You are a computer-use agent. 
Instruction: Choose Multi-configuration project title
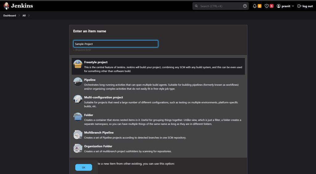point(103,97)
